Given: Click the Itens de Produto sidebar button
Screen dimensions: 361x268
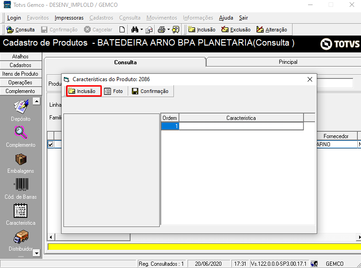Looking at the screenshot, I should [x=21, y=74].
